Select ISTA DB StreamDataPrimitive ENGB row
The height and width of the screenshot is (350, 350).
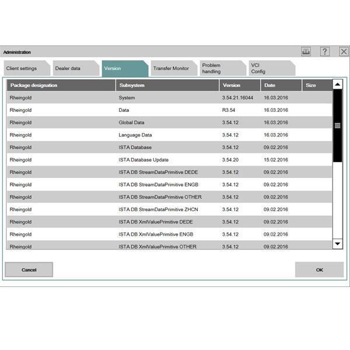pyautogui.click(x=169, y=184)
